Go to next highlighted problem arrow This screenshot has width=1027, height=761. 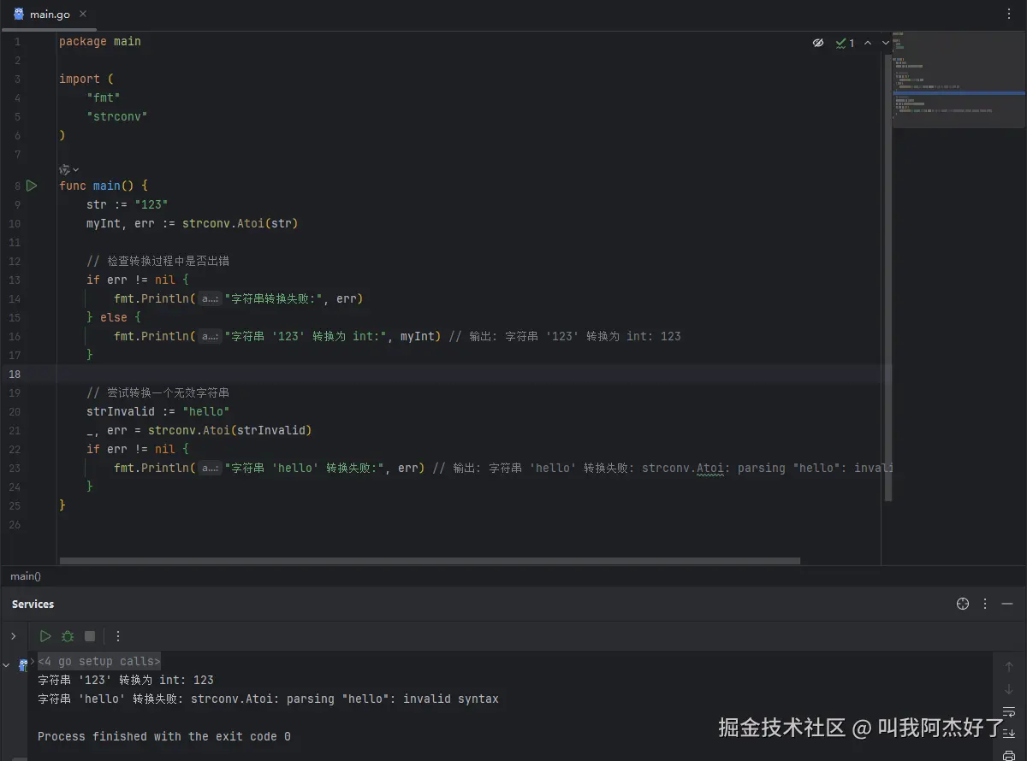click(x=886, y=43)
